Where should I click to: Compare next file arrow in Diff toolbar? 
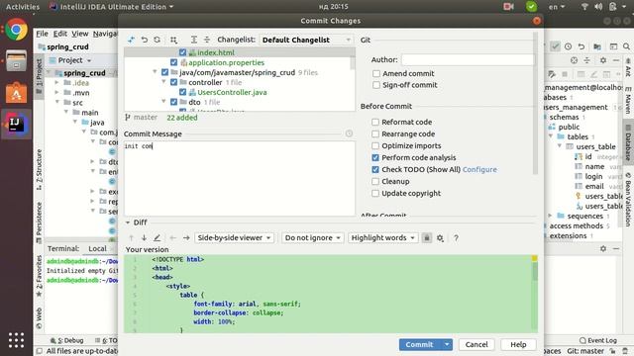click(x=186, y=238)
